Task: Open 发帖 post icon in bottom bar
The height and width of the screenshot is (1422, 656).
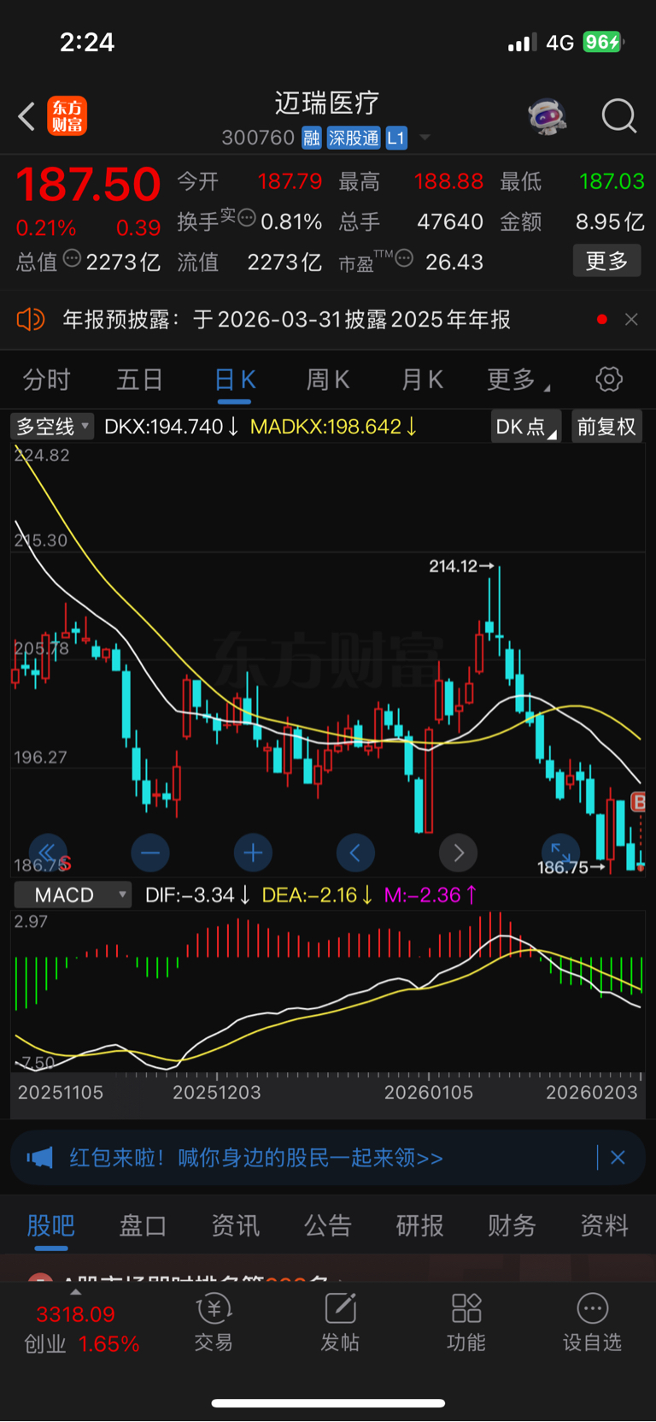Action: (x=340, y=1322)
